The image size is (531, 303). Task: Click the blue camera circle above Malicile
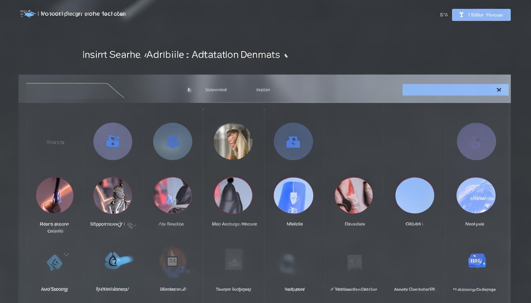(x=293, y=141)
